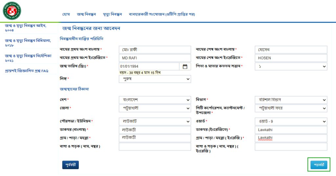Open জন্ম ও মৃত্যু নিবন্ধন বিধিমালা, ২০১৮ link
Image resolution: width=336 pixels, height=176 pixels.
pos(28,43)
